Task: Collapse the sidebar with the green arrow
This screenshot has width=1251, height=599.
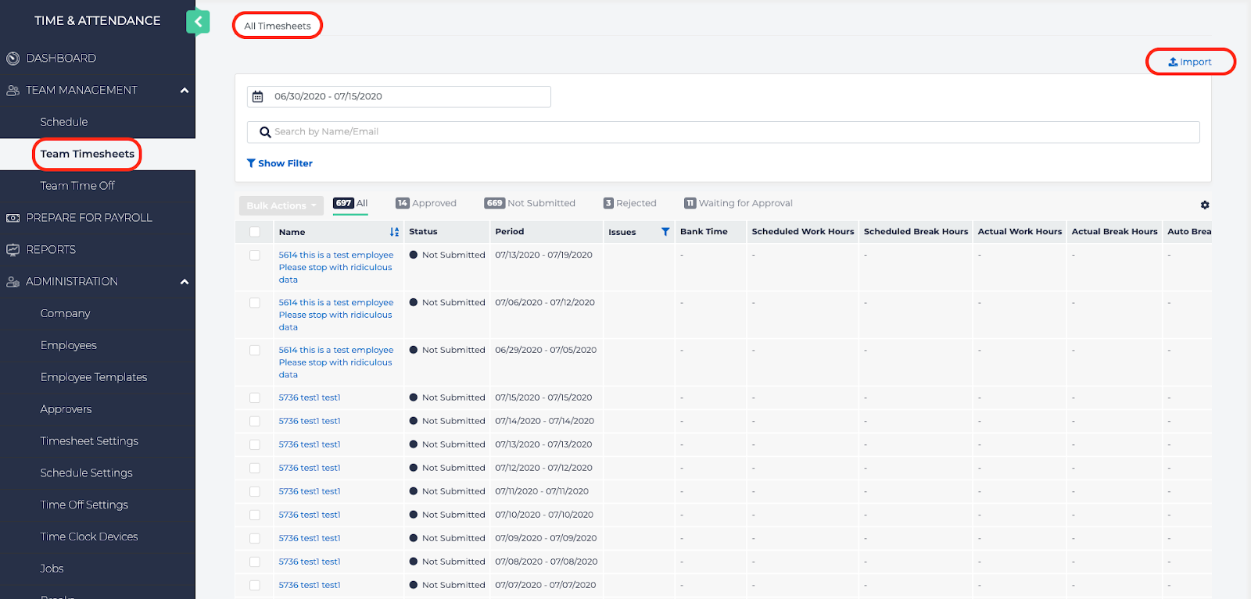Action: pos(198,21)
